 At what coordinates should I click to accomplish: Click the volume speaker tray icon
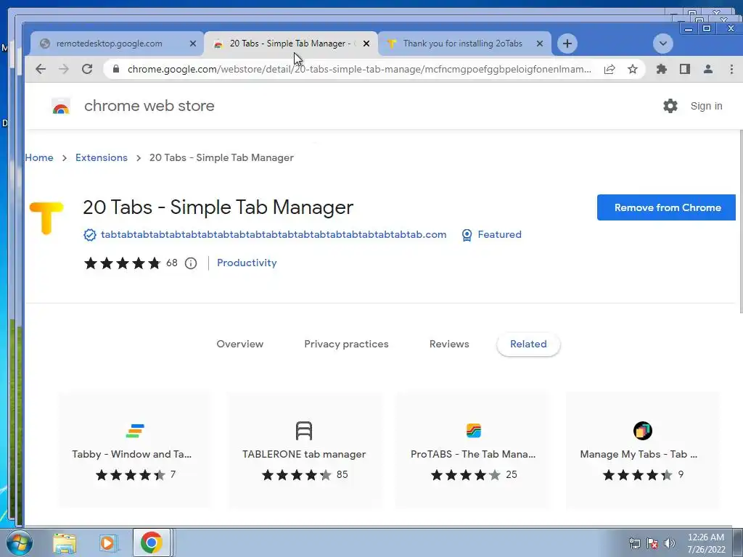[x=670, y=544]
